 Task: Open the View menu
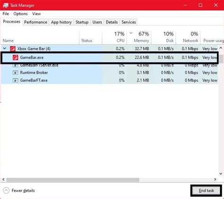tap(36, 14)
